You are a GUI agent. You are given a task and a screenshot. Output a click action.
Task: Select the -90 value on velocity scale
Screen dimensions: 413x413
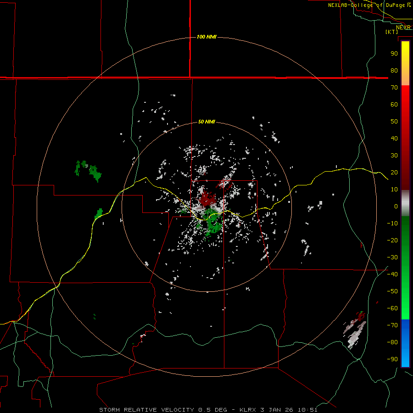coord(392,359)
